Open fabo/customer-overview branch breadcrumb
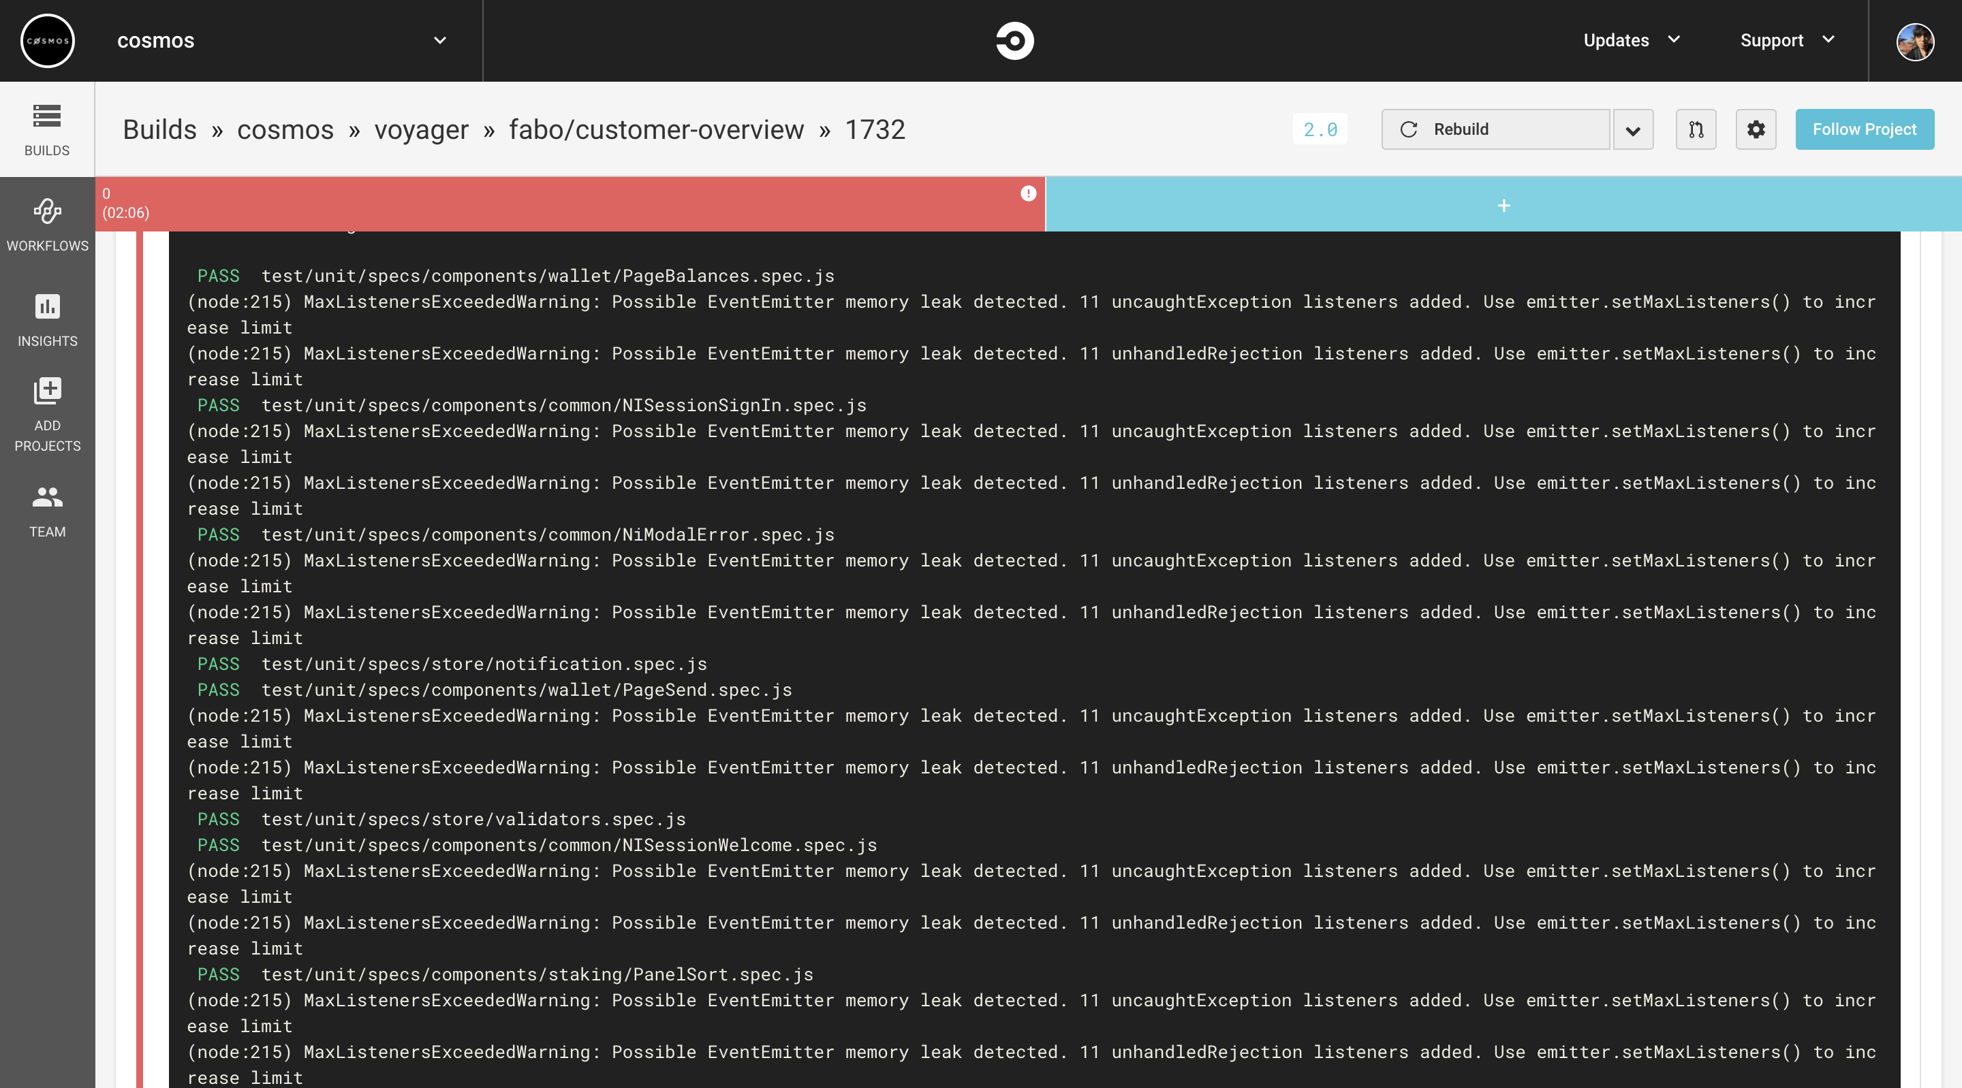The width and height of the screenshot is (1962, 1088). [x=657, y=129]
